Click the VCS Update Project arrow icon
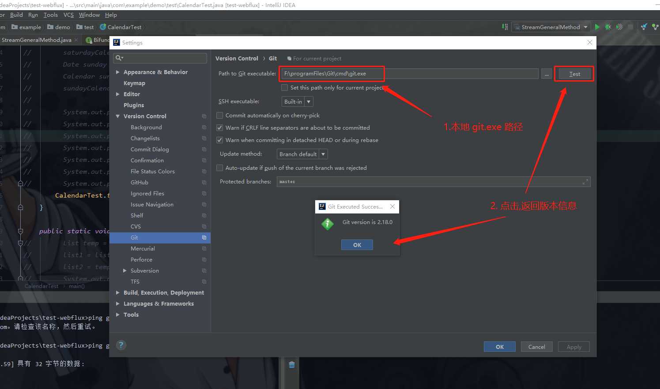The width and height of the screenshot is (660, 389). 644,27
